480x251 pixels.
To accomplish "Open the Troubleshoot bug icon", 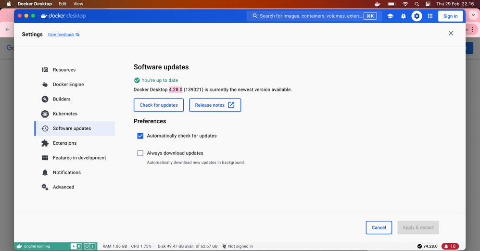I will pos(404,16).
